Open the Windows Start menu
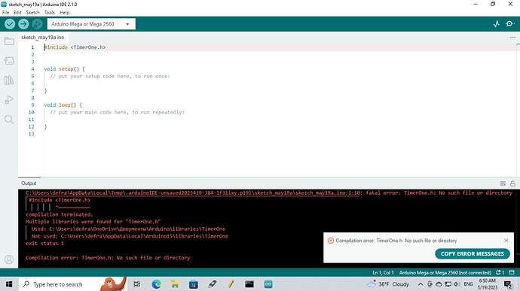The height and width of the screenshot is (291, 520). [9, 284]
